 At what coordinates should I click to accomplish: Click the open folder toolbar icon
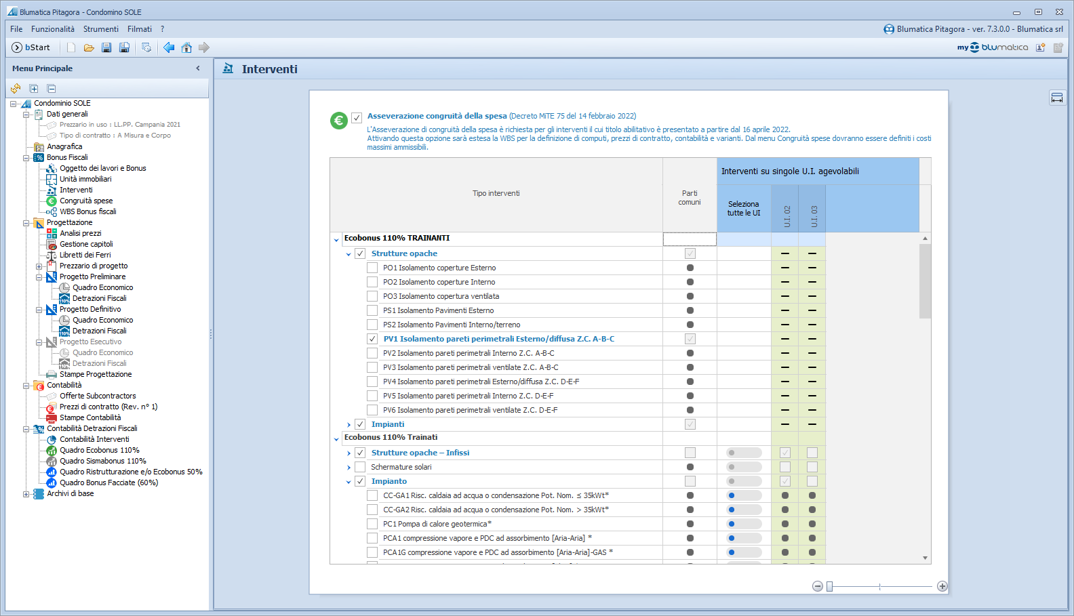point(89,47)
